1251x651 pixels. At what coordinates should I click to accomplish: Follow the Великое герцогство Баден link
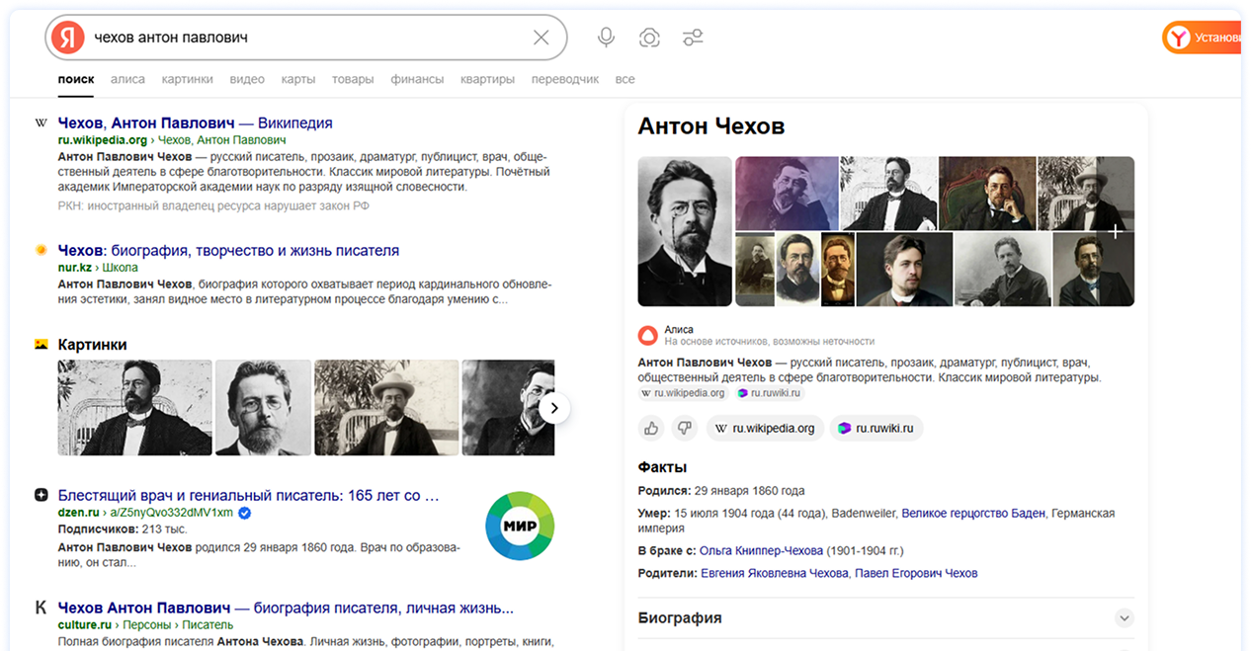pos(972,514)
